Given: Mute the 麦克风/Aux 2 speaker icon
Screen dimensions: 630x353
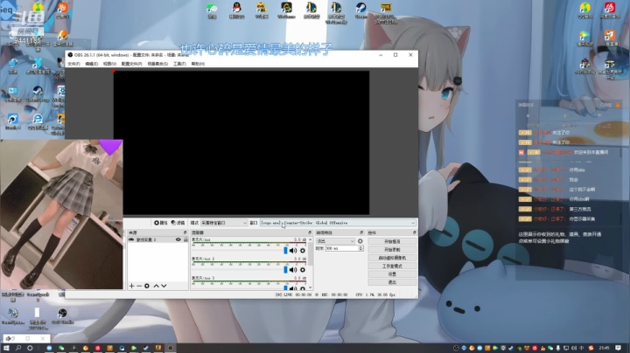Looking at the screenshot, I should coord(293,270).
